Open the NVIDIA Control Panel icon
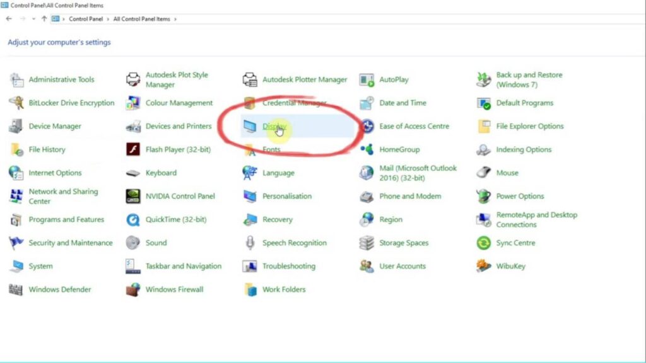Image resolution: width=646 pixels, height=363 pixels. click(x=132, y=197)
